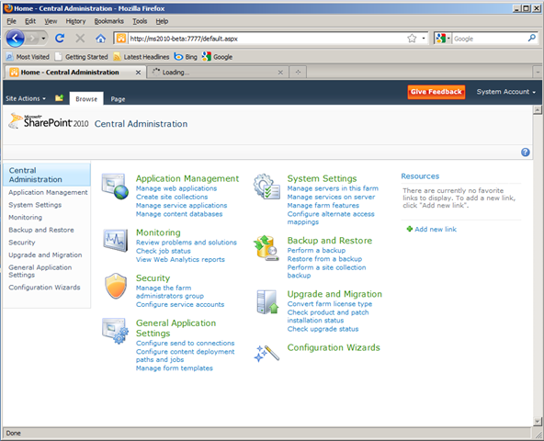The image size is (544, 441).
Task: Click the Monitoring chart icon
Action: [115, 240]
